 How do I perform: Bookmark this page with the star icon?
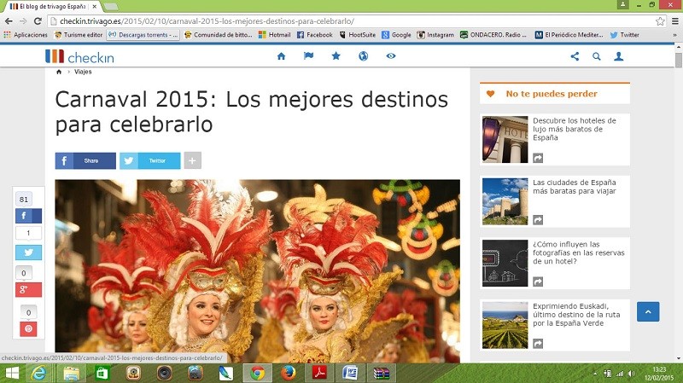[x=659, y=20]
